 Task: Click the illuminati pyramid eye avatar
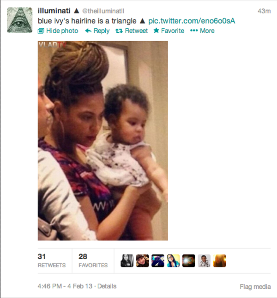click(19, 20)
